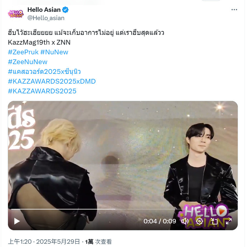This screenshot has height=247, width=246.
Task: Open the three-dot more options menu
Action: pos(234,10)
